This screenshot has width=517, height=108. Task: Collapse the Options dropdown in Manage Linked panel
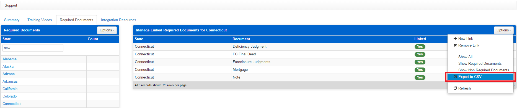(x=504, y=30)
